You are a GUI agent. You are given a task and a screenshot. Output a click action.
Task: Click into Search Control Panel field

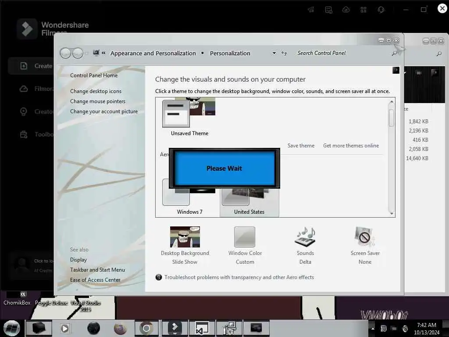[x=342, y=53]
